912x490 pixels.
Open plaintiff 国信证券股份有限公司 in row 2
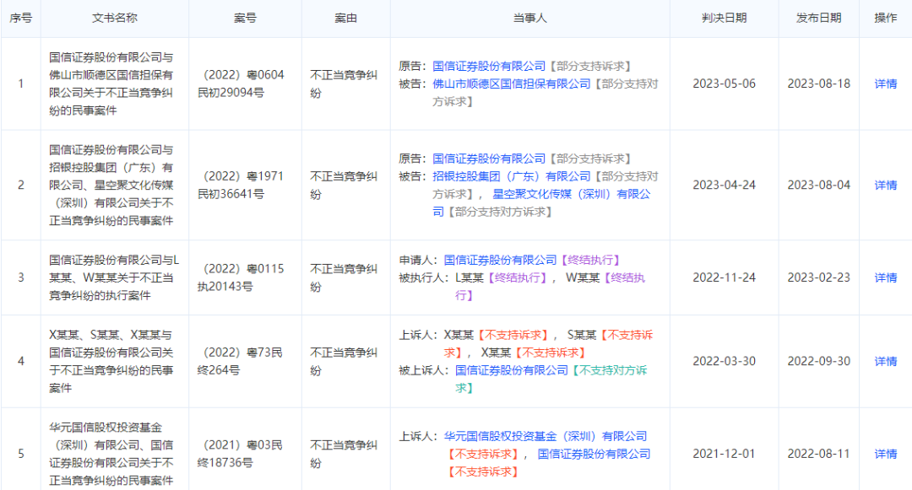pos(489,159)
